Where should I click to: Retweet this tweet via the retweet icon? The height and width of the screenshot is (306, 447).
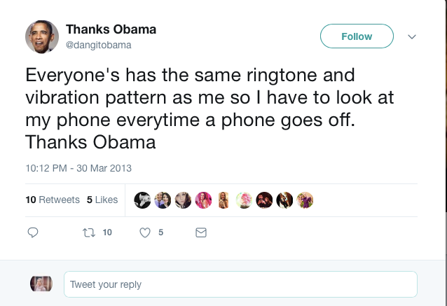[x=89, y=232]
